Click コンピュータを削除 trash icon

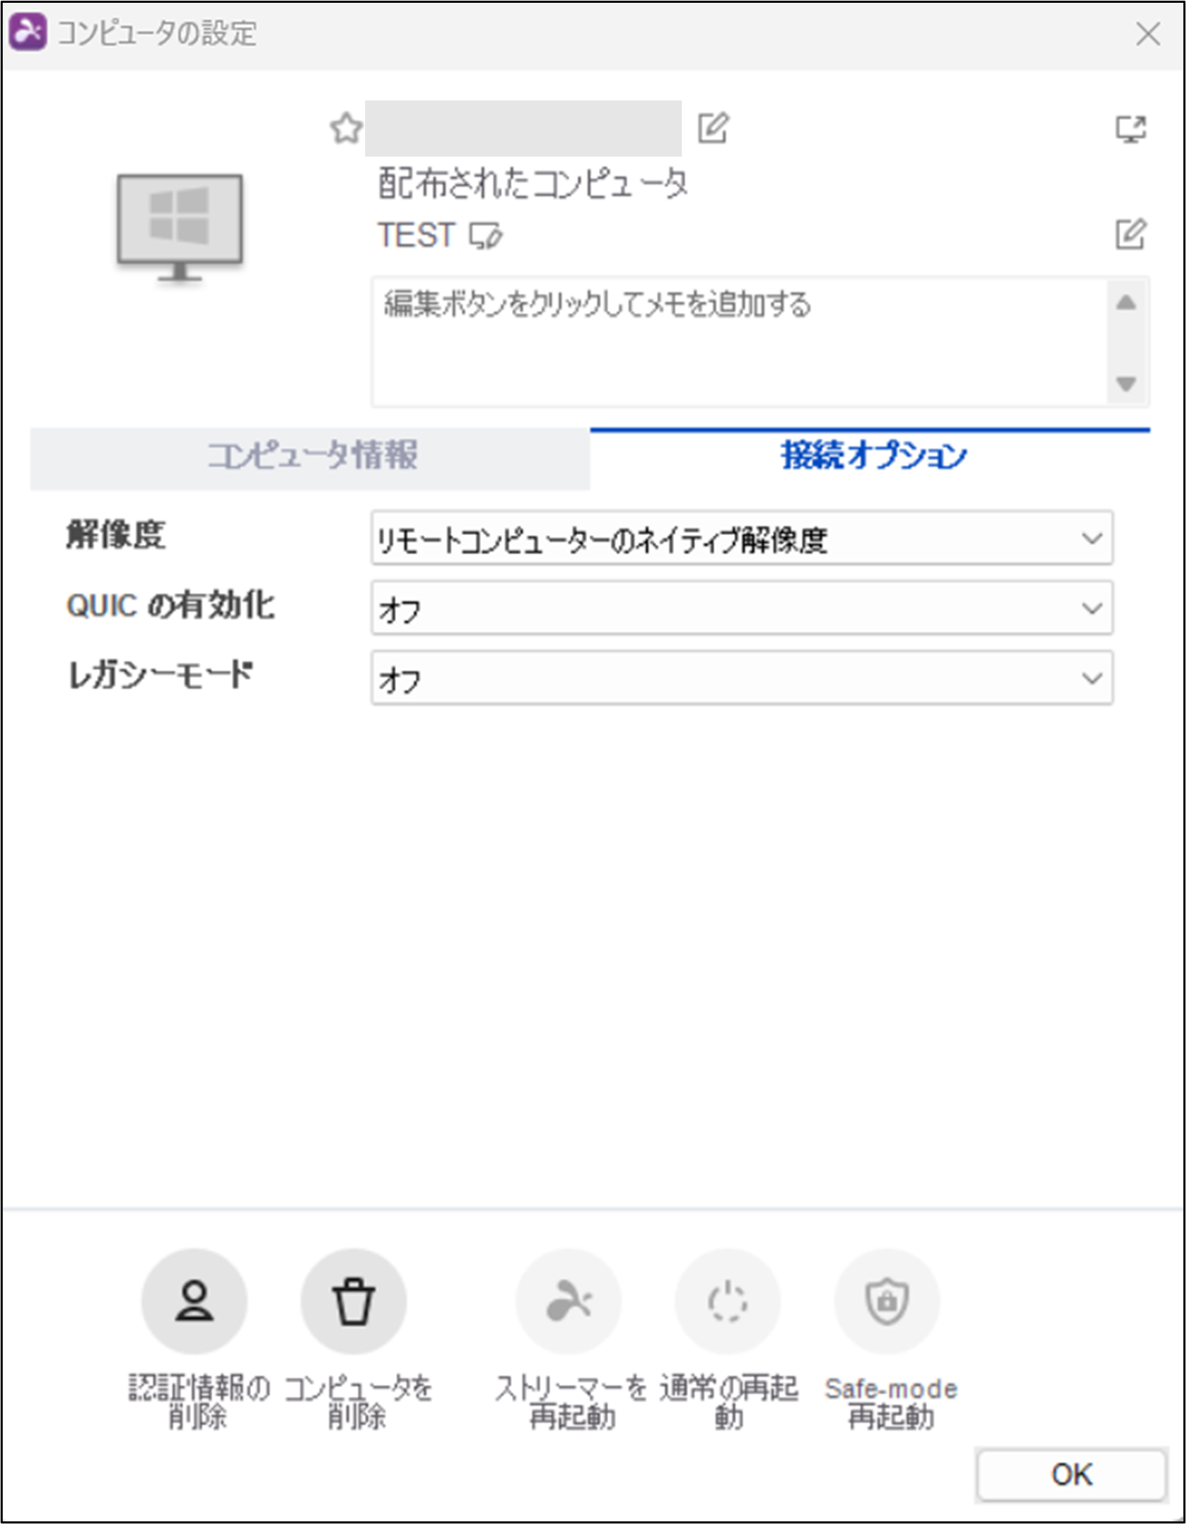coord(353,1301)
